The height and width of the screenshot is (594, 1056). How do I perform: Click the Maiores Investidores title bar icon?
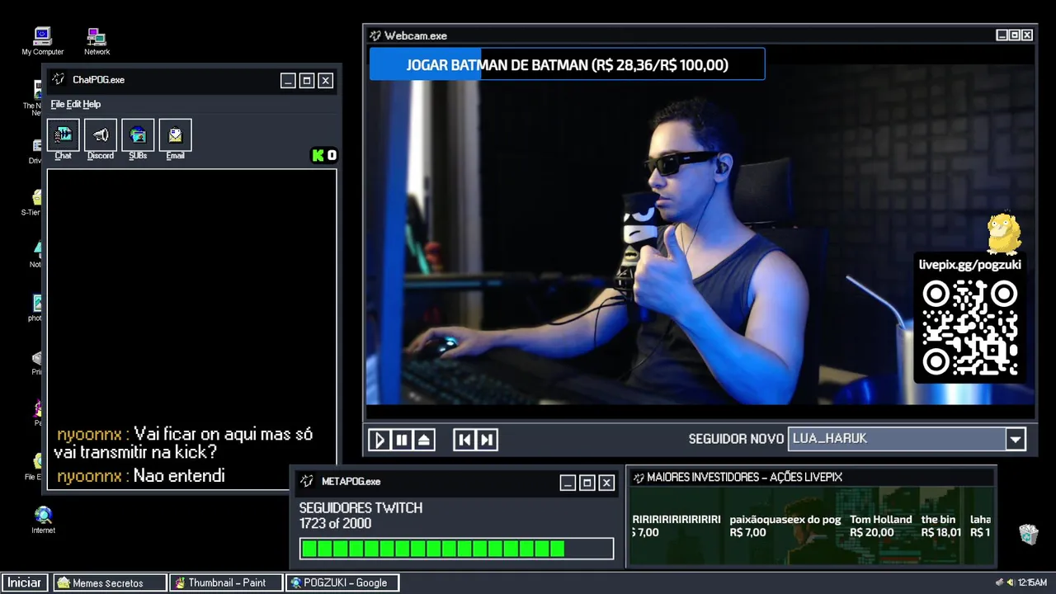(x=638, y=477)
